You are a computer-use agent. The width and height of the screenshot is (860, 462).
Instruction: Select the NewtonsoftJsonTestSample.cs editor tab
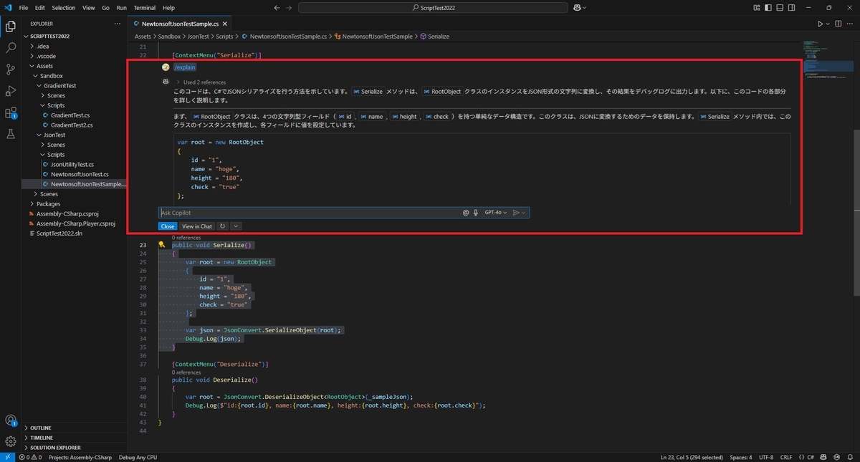pyautogui.click(x=180, y=24)
